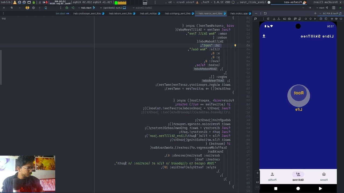The image size is (344, 193).
Task: Close the Pixel 8 API 34 device tab
Action: click(320, 13)
